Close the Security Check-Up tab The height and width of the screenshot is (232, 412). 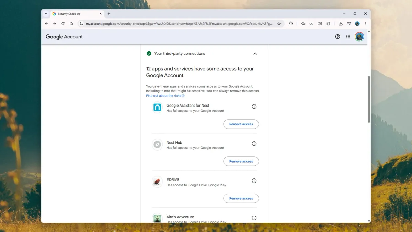pyautogui.click(x=101, y=14)
